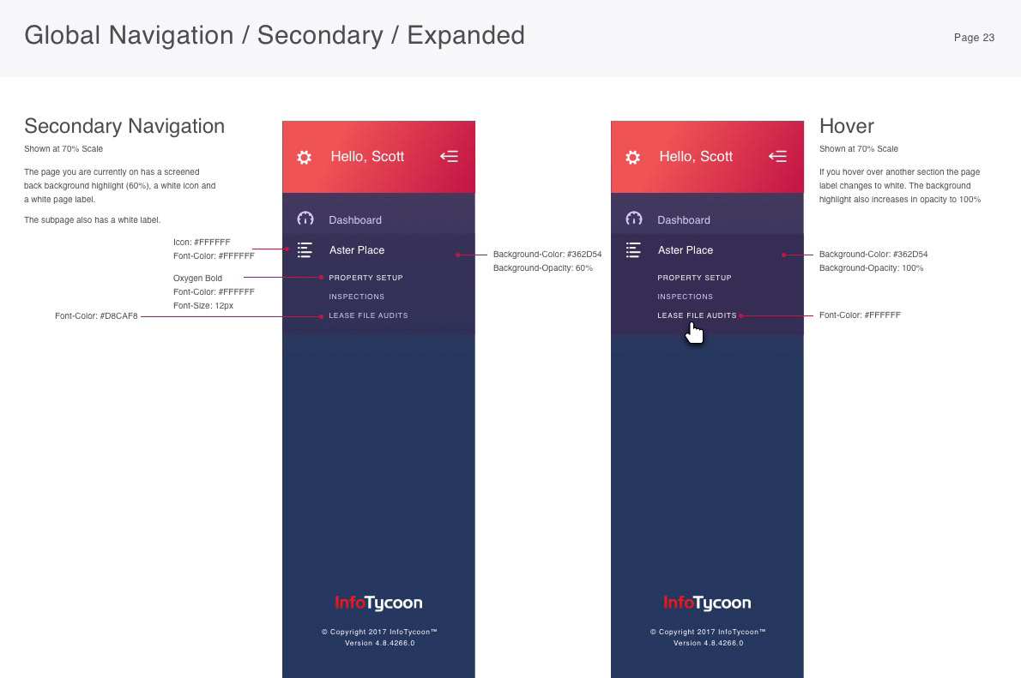
Task: Select Property Setup subpage in left panel
Action: (366, 278)
